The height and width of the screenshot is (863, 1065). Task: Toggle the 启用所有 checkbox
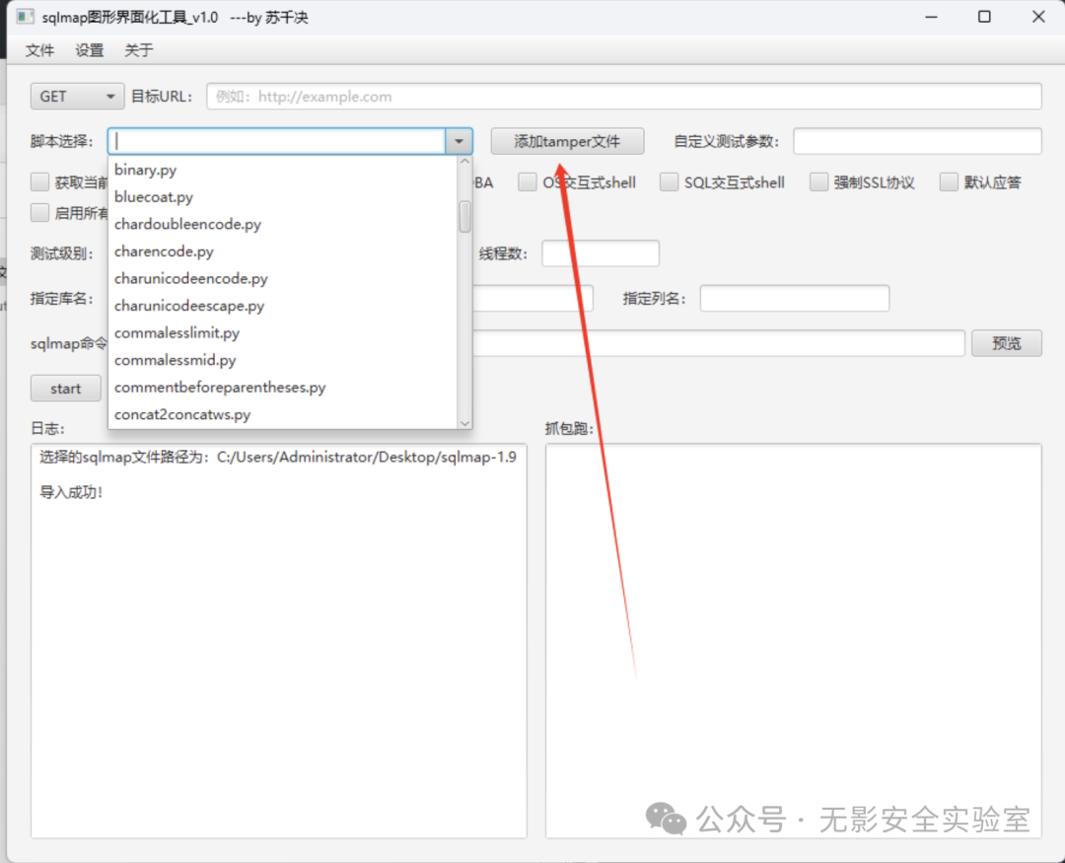click(x=40, y=213)
